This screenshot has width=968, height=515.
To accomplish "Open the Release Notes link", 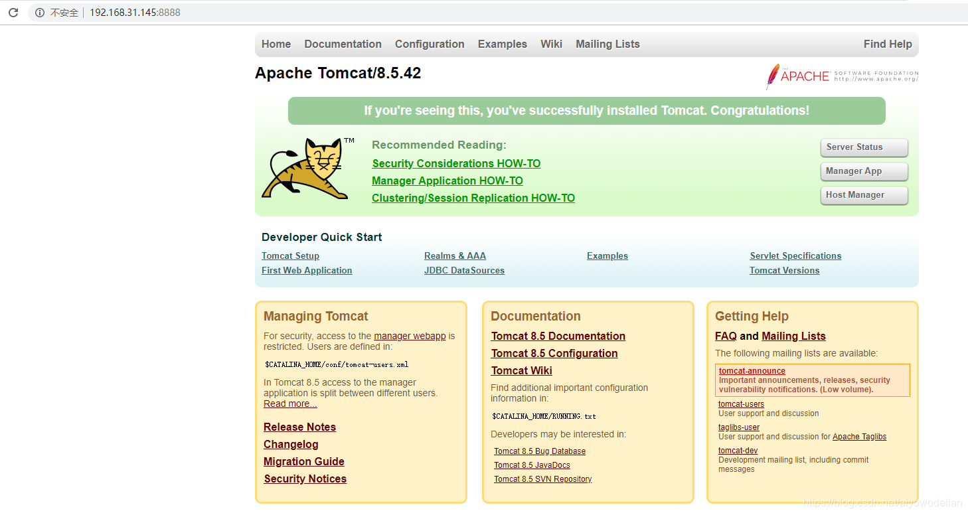I will (299, 427).
